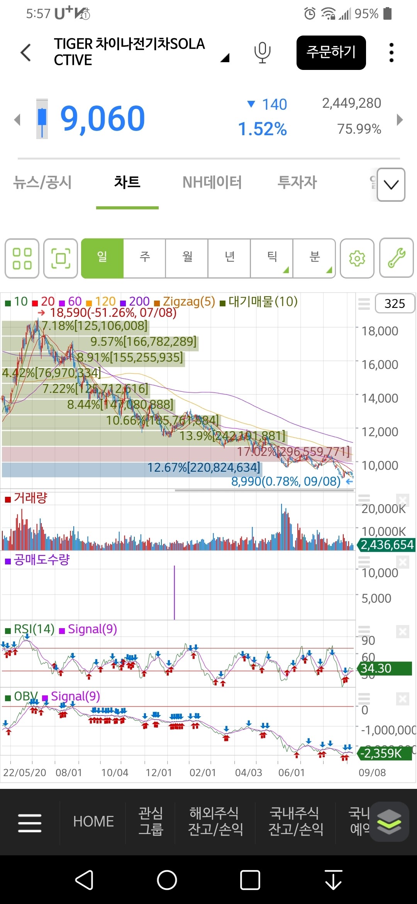Expand the stock name selector triangle
417x904 pixels.
pos(225,58)
